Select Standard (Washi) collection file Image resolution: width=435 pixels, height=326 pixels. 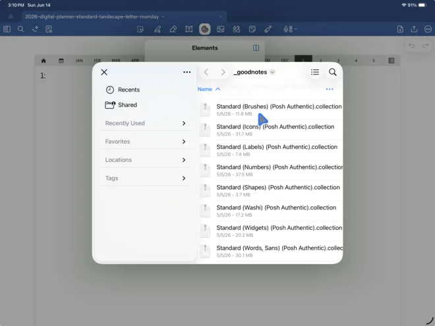[x=271, y=211]
